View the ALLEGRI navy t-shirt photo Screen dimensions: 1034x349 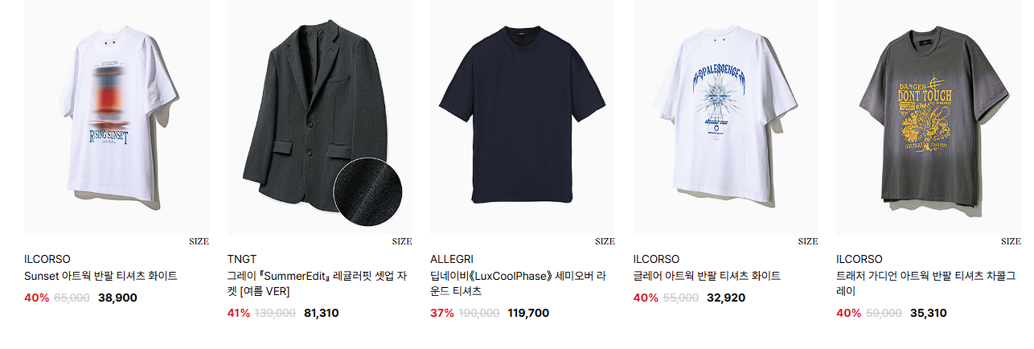pos(523,117)
